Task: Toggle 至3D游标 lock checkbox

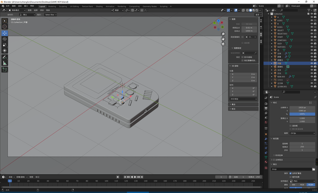Action: click(243, 57)
